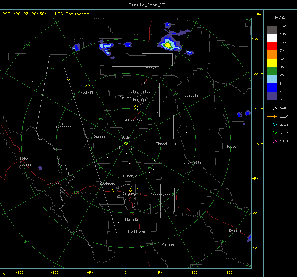
Task: Select the orange 111V arrow symbol
Action: coord(272,117)
